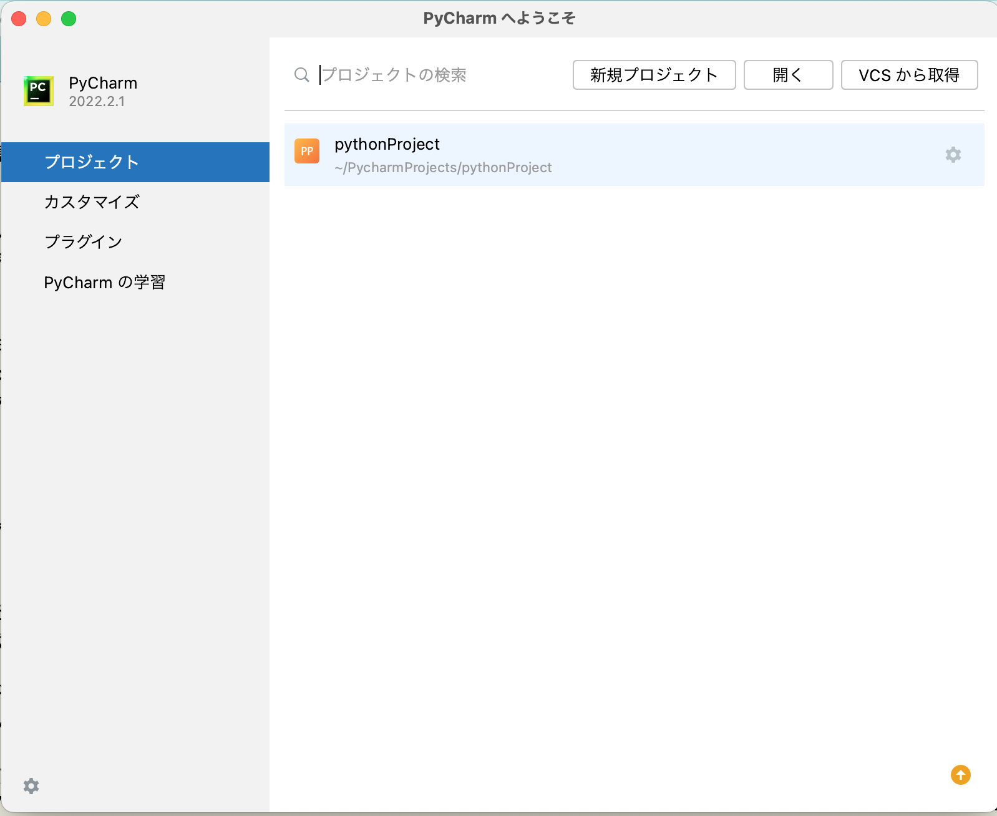Image resolution: width=997 pixels, height=816 pixels.
Task: Click the 開く button
Action: 789,75
